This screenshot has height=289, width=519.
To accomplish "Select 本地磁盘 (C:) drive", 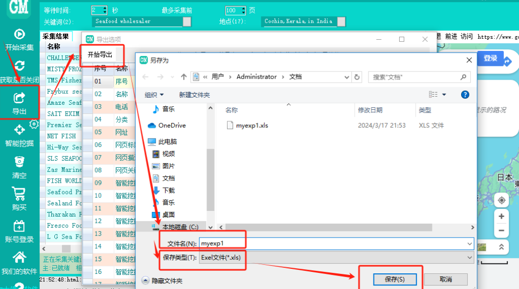I will 175,227.
